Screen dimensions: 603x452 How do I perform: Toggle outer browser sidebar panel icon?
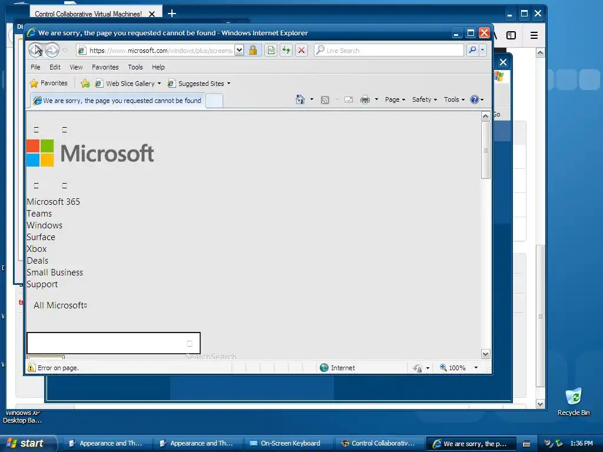(x=511, y=35)
